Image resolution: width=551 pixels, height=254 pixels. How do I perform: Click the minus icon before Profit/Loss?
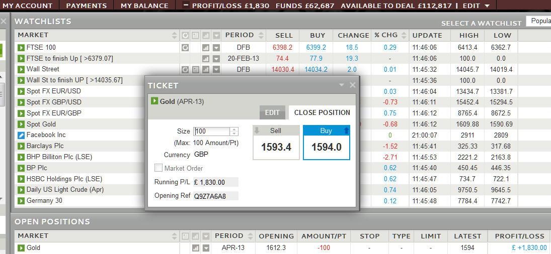pyautogui.click(x=185, y=6)
